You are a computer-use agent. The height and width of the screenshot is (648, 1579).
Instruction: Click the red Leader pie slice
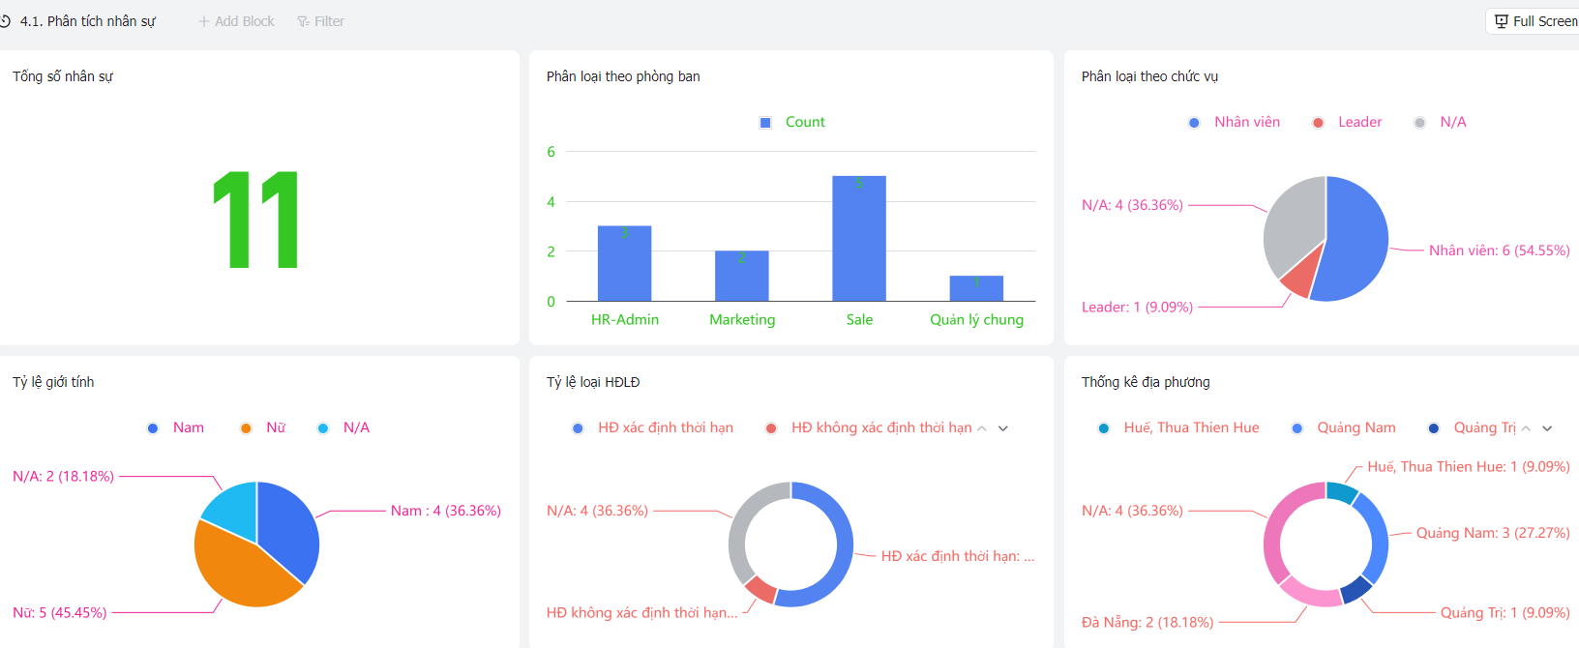pos(1302,277)
